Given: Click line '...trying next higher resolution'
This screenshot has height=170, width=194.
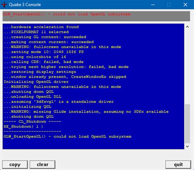Looking at the screenshot, I should point(66,67).
